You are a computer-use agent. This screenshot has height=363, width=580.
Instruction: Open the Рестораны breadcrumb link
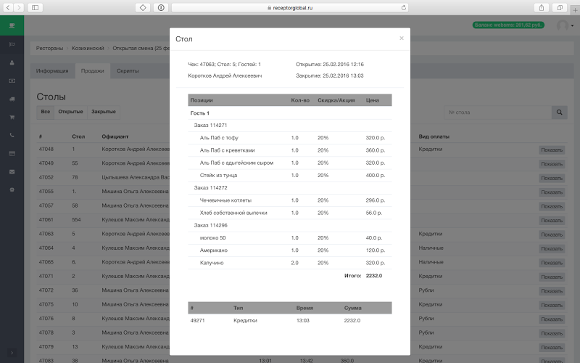pyautogui.click(x=49, y=48)
